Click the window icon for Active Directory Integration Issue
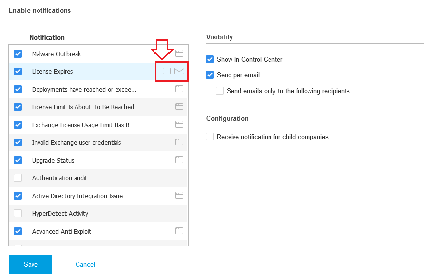This screenshot has width=424, height=278. pos(179,195)
